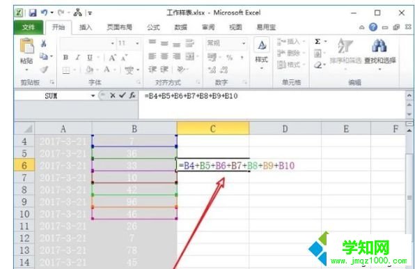This screenshot has height=269, width=415.
Task: Click the Clear eraser icon
Action: tap(318, 65)
